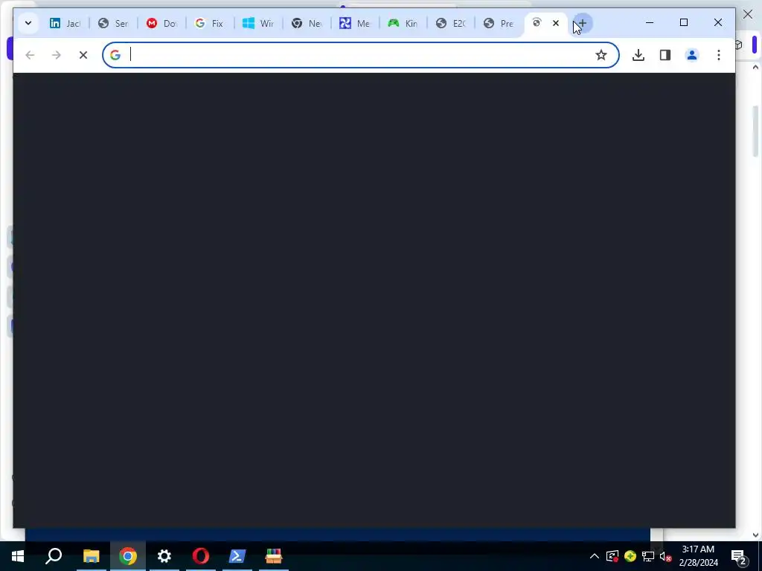Click Chrome icon in taskbar

(x=128, y=556)
